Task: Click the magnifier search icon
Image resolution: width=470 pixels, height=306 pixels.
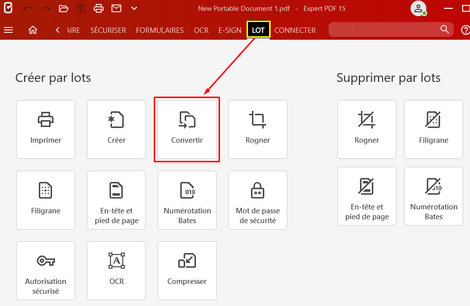Action: (445, 29)
